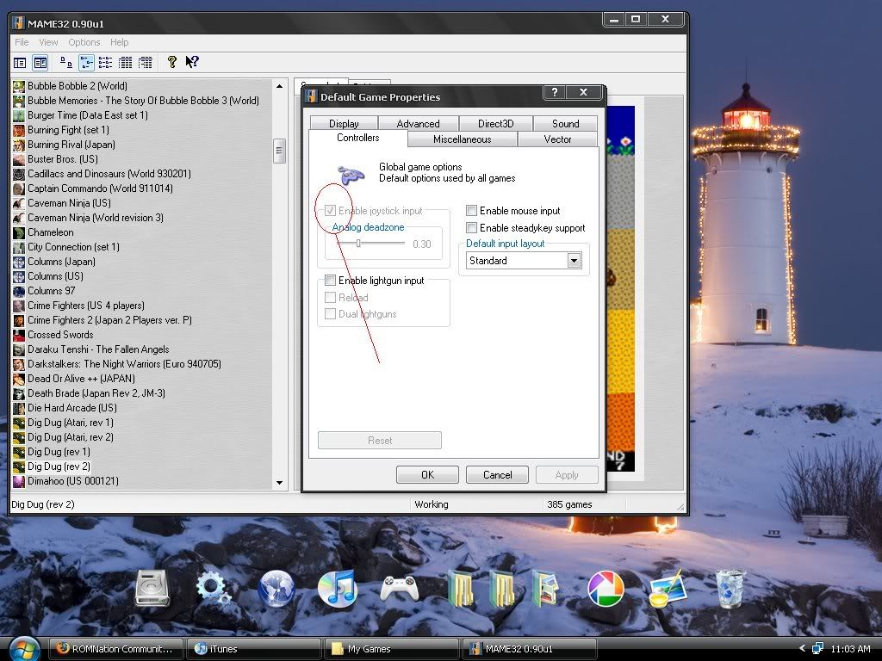Click the Windows Start orb
Screen dimensions: 882x661
point(24,649)
